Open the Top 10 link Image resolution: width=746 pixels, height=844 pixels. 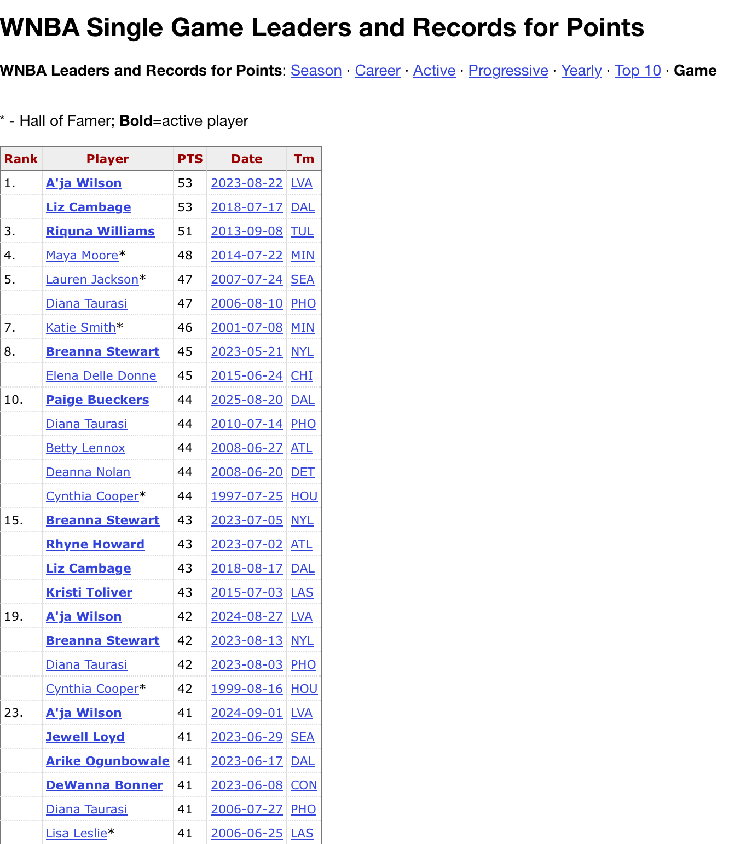[638, 71]
